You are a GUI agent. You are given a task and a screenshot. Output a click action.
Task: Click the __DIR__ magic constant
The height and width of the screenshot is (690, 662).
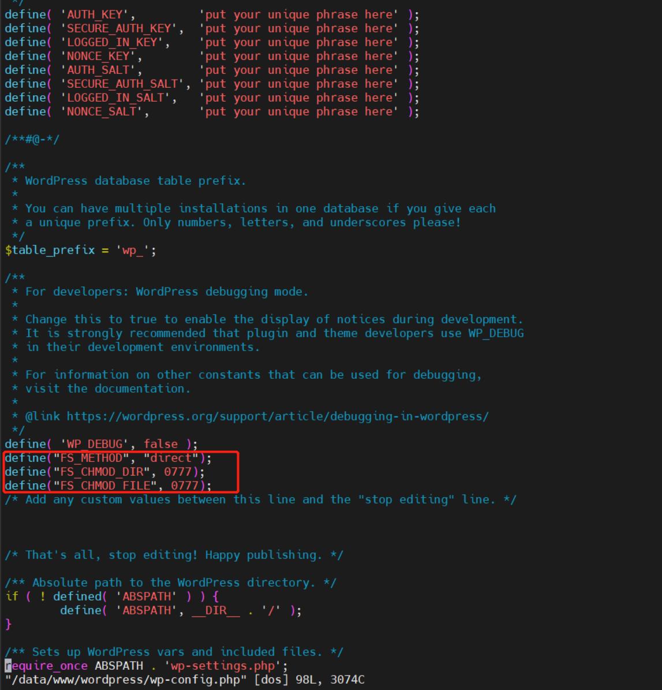tap(215, 610)
